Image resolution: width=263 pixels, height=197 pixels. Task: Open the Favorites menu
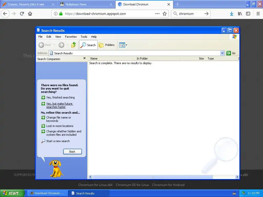tap(71, 37)
